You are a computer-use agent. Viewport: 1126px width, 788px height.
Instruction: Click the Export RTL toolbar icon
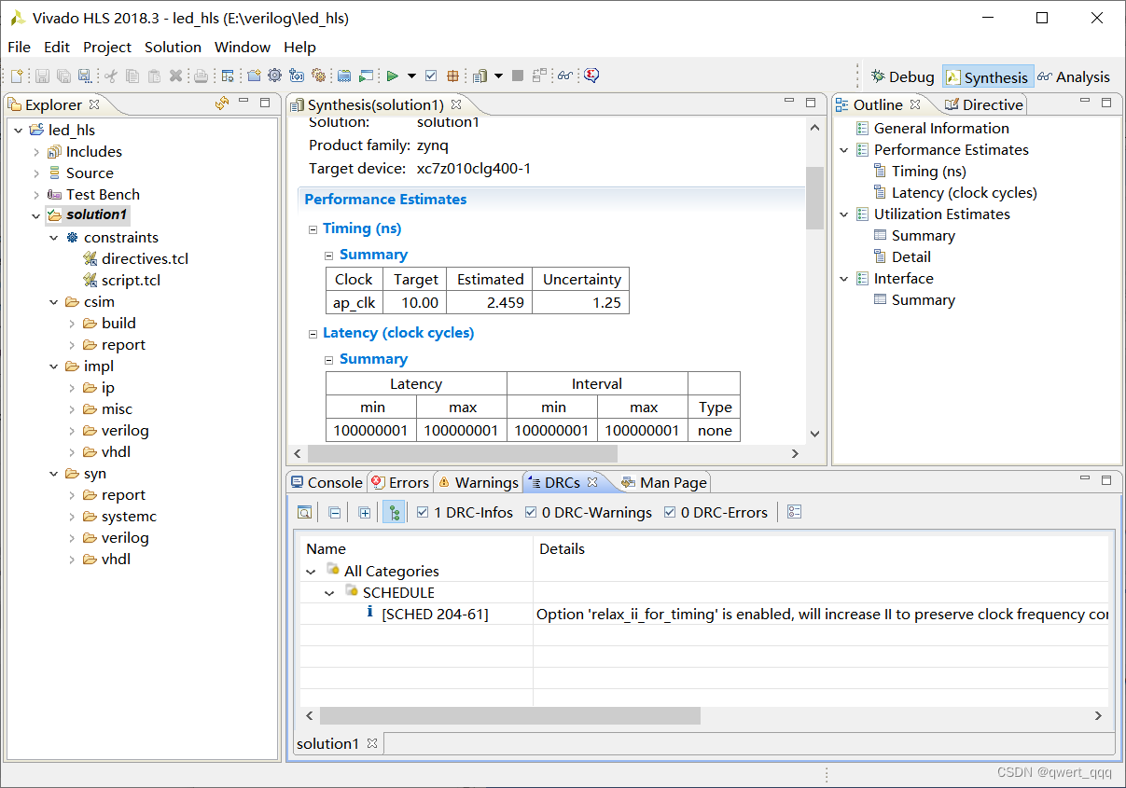[452, 76]
